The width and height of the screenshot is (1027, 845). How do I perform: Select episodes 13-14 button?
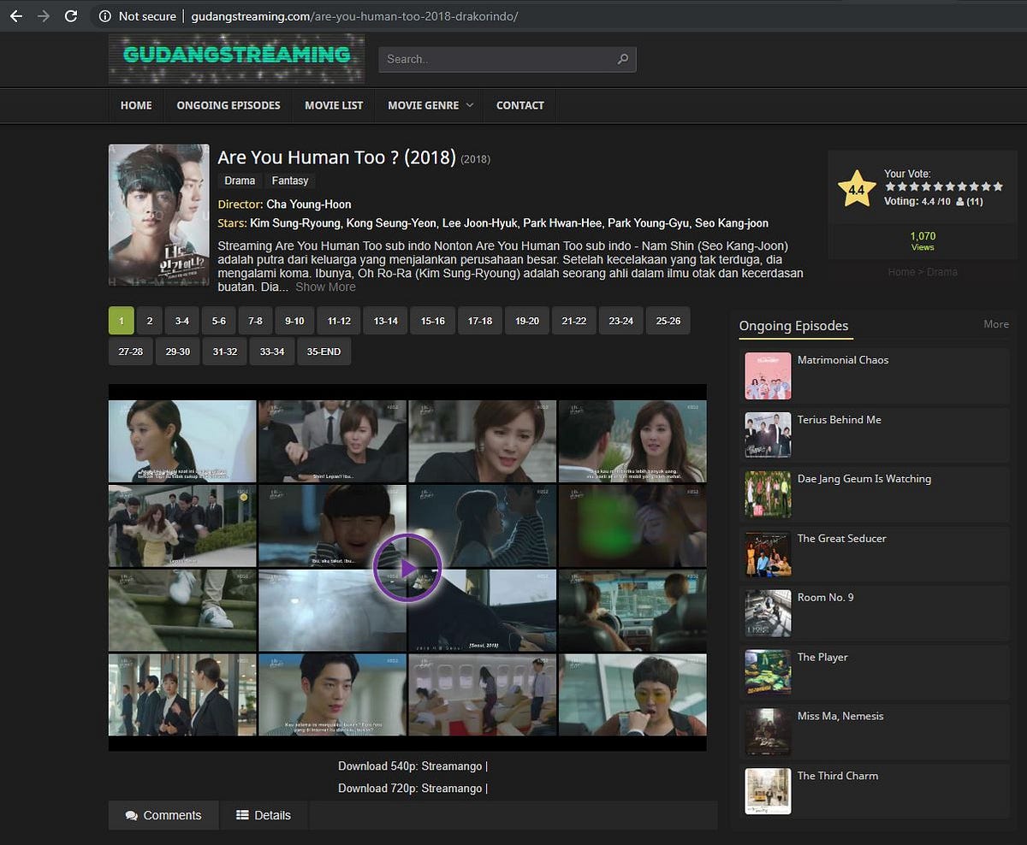click(x=386, y=321)
